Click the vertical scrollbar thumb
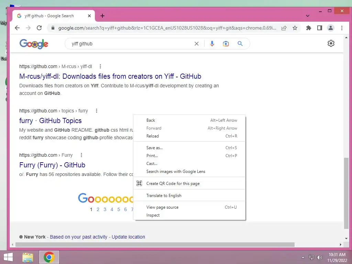Screen dimensions: 352x264 point(346,193)
